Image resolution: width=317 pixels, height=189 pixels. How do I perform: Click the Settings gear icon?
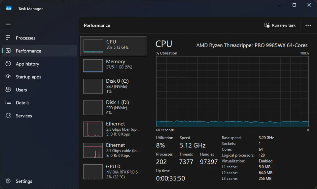8,181
